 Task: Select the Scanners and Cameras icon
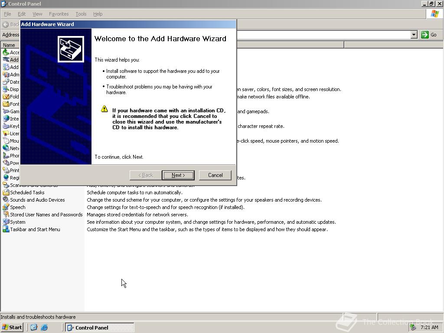pos(6,185)
